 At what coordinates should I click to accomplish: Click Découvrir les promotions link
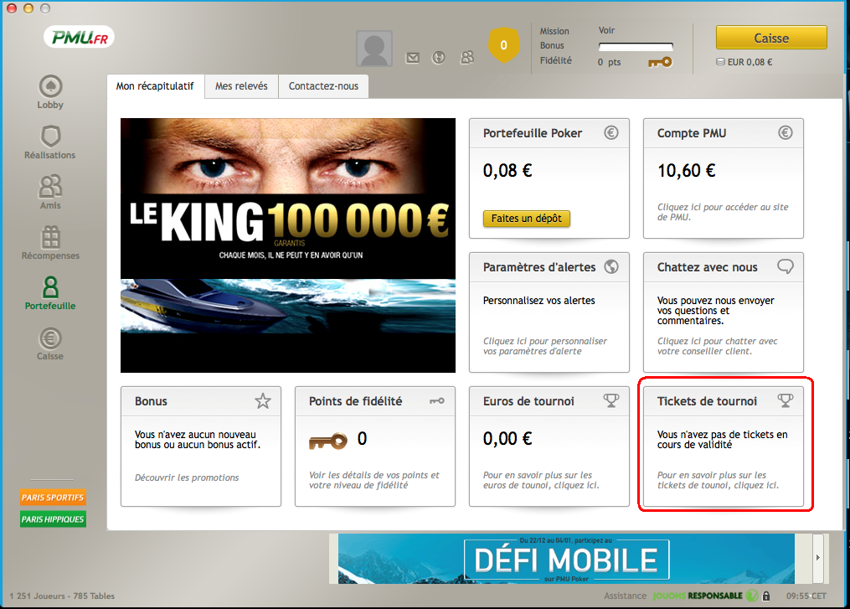pyautogui.click(x=187, y=477)
